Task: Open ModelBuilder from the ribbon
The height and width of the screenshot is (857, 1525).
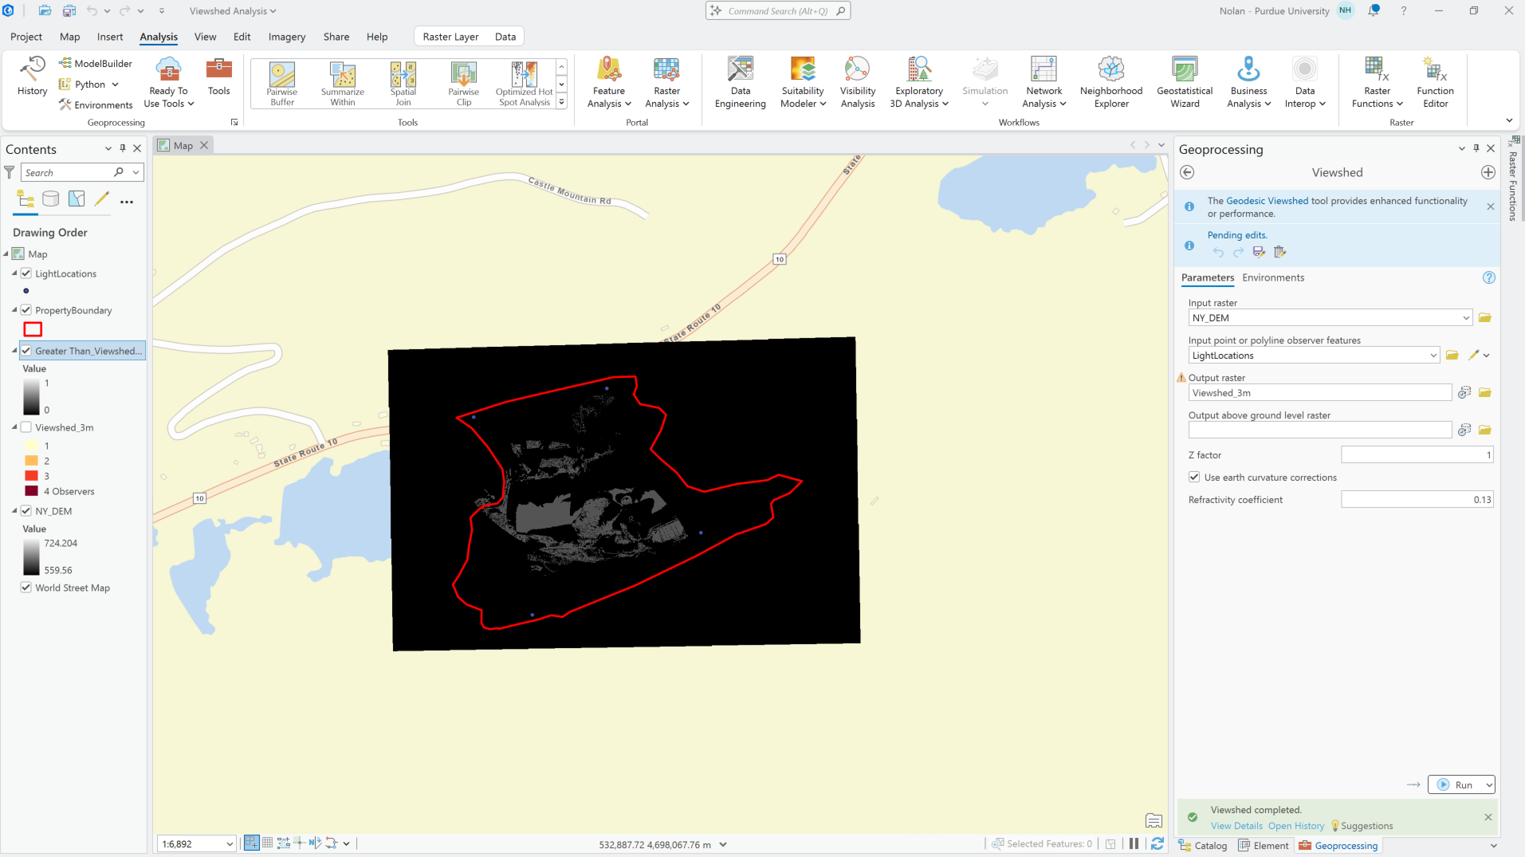Action: pos(96,63)
